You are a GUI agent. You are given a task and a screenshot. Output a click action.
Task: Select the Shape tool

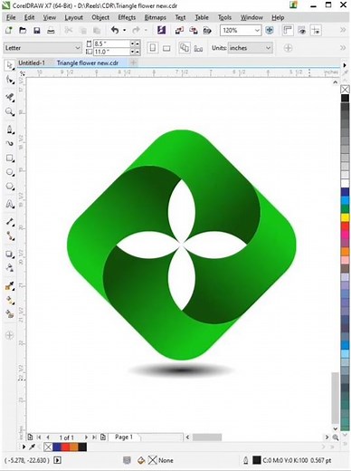tap(10, 80)
